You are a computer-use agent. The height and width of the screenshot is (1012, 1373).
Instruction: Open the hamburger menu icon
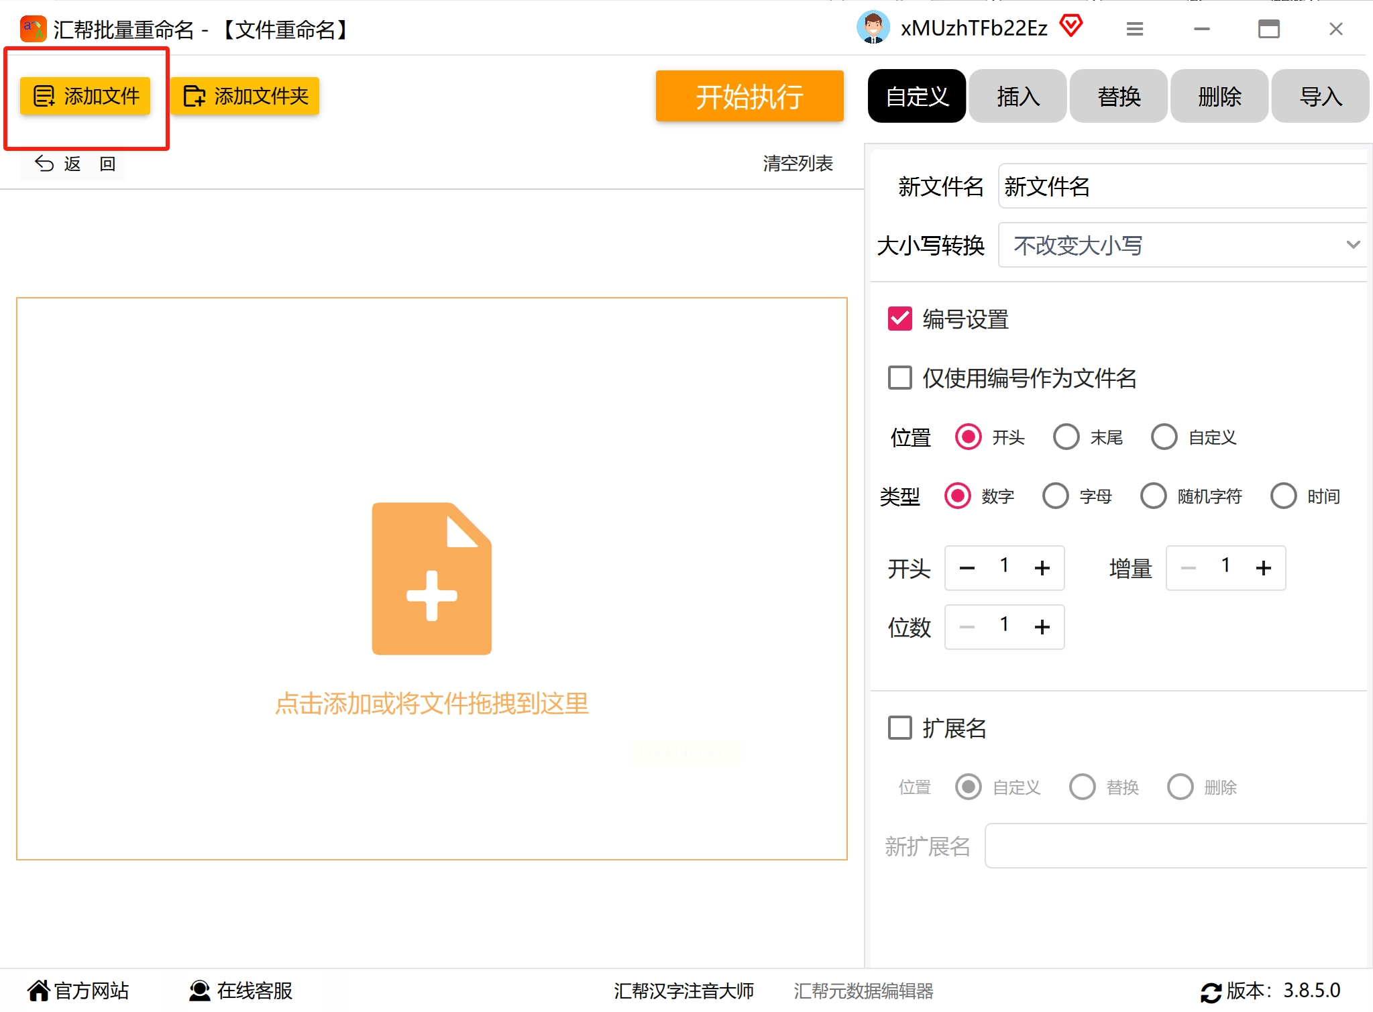coord(1134,29)
